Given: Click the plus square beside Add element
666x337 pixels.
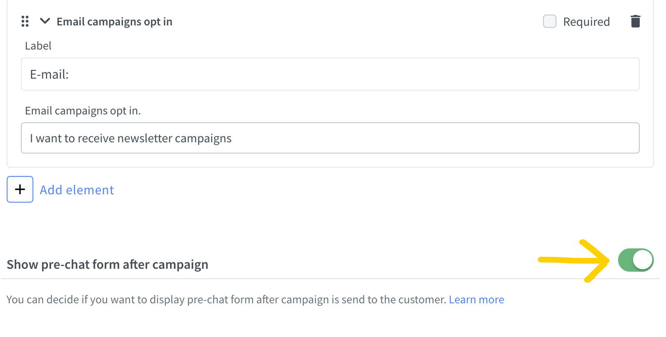Looking at the screenshot, I should click(x=20, y=189).
